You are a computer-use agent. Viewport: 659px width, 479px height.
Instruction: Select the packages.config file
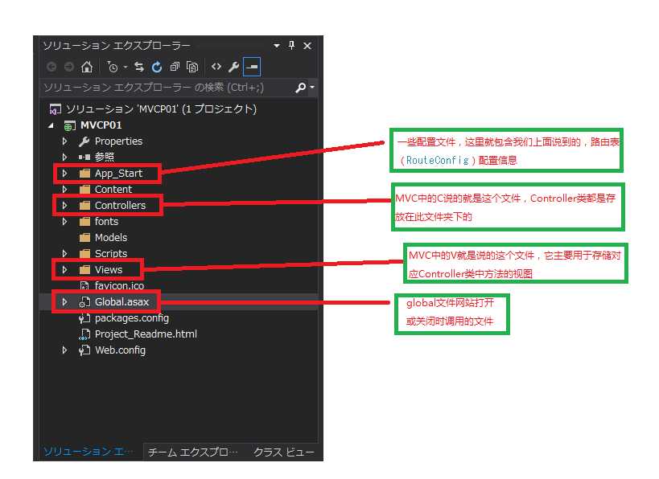(x=131, y=318)
